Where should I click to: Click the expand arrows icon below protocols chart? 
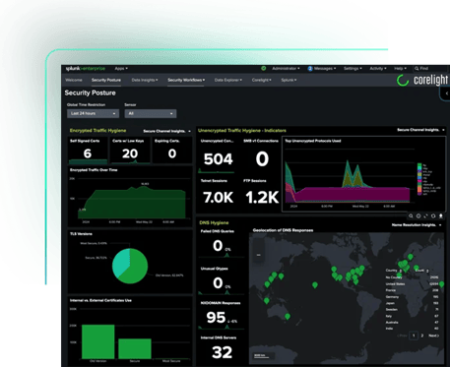click(x=425, y=215)
